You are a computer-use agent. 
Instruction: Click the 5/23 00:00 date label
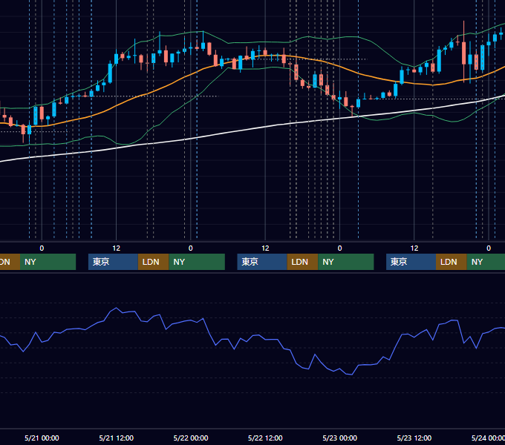[x=340, y=438]
